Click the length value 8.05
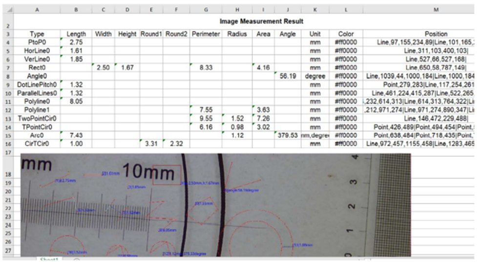484x262 pixels. coord(76,101)
